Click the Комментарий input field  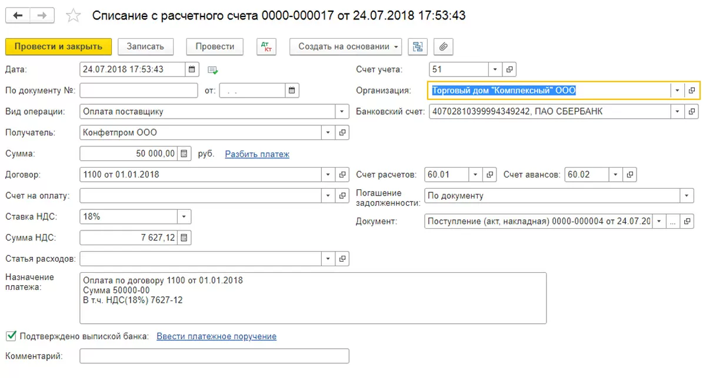pos(214,356)
